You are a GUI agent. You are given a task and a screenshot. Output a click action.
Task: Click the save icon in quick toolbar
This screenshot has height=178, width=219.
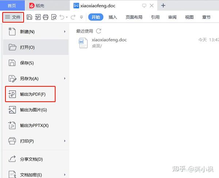click(x=29, y=17)
